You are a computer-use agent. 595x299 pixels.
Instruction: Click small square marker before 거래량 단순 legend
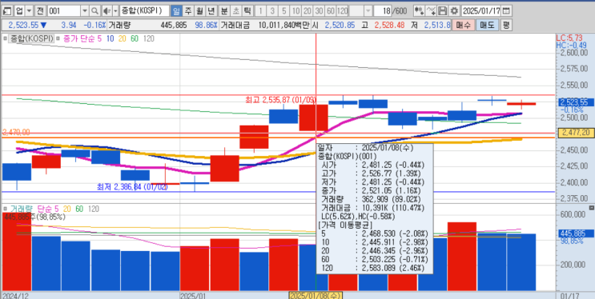(x=5, y=209)
